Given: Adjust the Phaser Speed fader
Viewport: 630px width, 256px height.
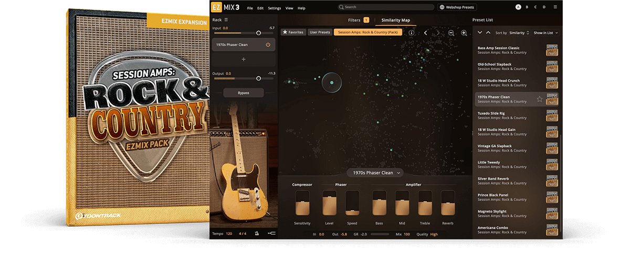Looking at the screenshot, I should click(x=352, y=203).
